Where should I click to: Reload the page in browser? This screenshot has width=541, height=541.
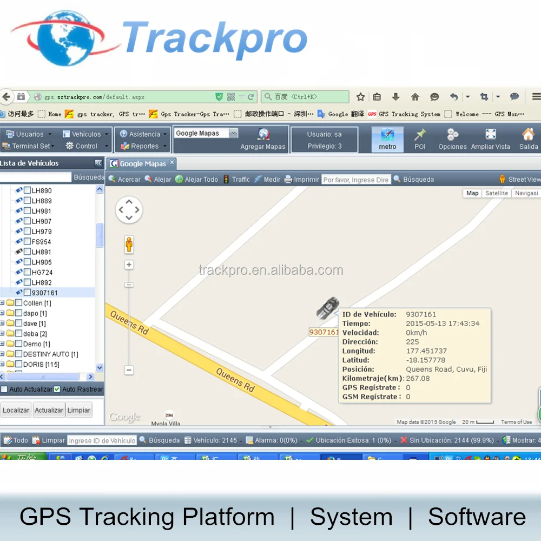[x=251, y=97]
